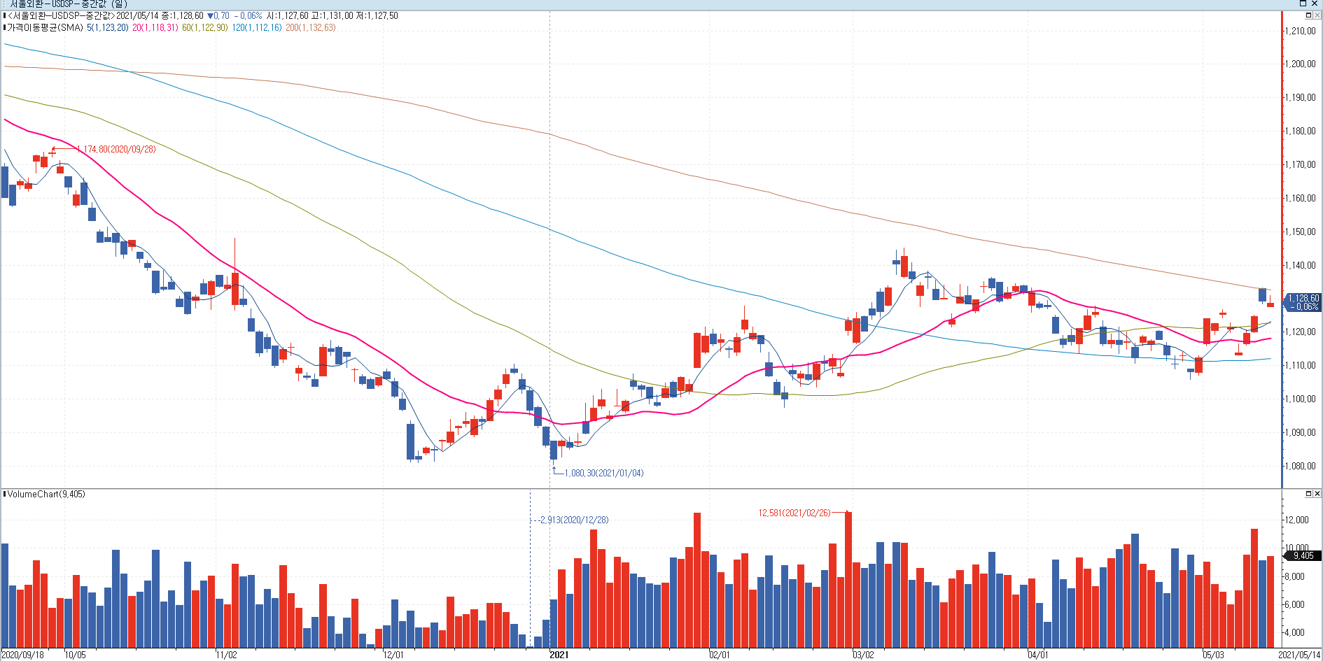
Task: Click the SMA 200 legend value
Action: click(311, 27)
